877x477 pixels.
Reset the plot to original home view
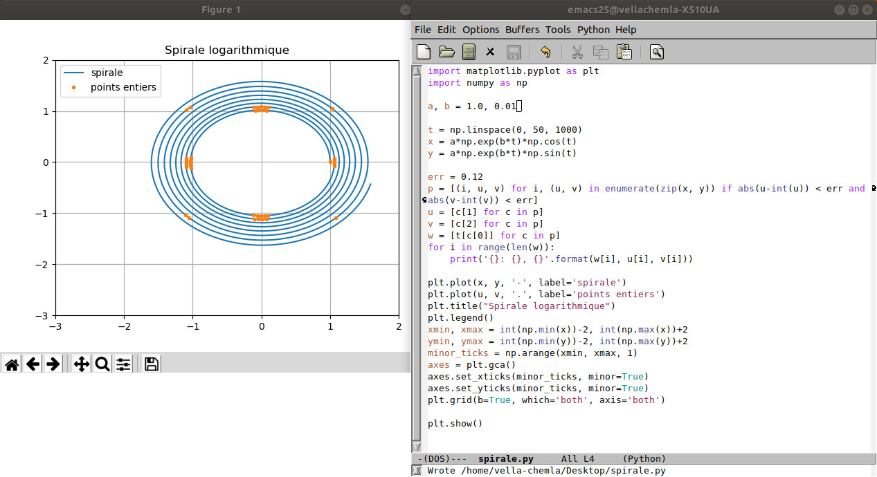point(12,364)
